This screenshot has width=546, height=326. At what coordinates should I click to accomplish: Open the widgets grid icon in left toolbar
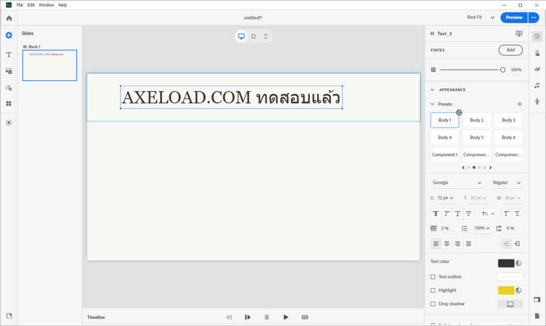pyautogui.click(x=9, y=104)
